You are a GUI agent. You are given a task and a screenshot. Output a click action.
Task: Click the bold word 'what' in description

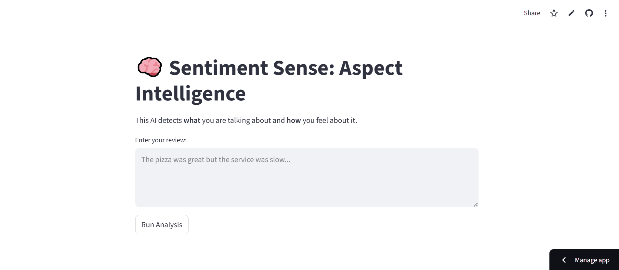point(192,120)
